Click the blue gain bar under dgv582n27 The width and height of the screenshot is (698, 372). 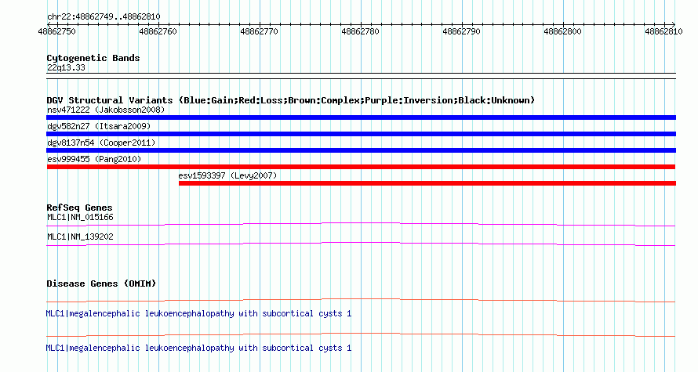361,134
